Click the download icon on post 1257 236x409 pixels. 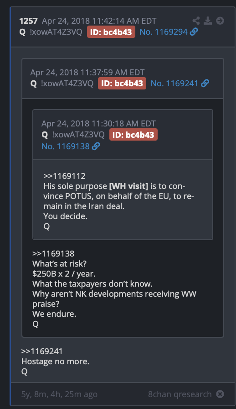pyautogui.click(x=208, y=21)
